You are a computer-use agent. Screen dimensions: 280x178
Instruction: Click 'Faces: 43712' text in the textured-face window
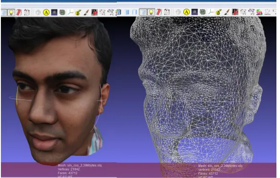click(x=68, y=173)
